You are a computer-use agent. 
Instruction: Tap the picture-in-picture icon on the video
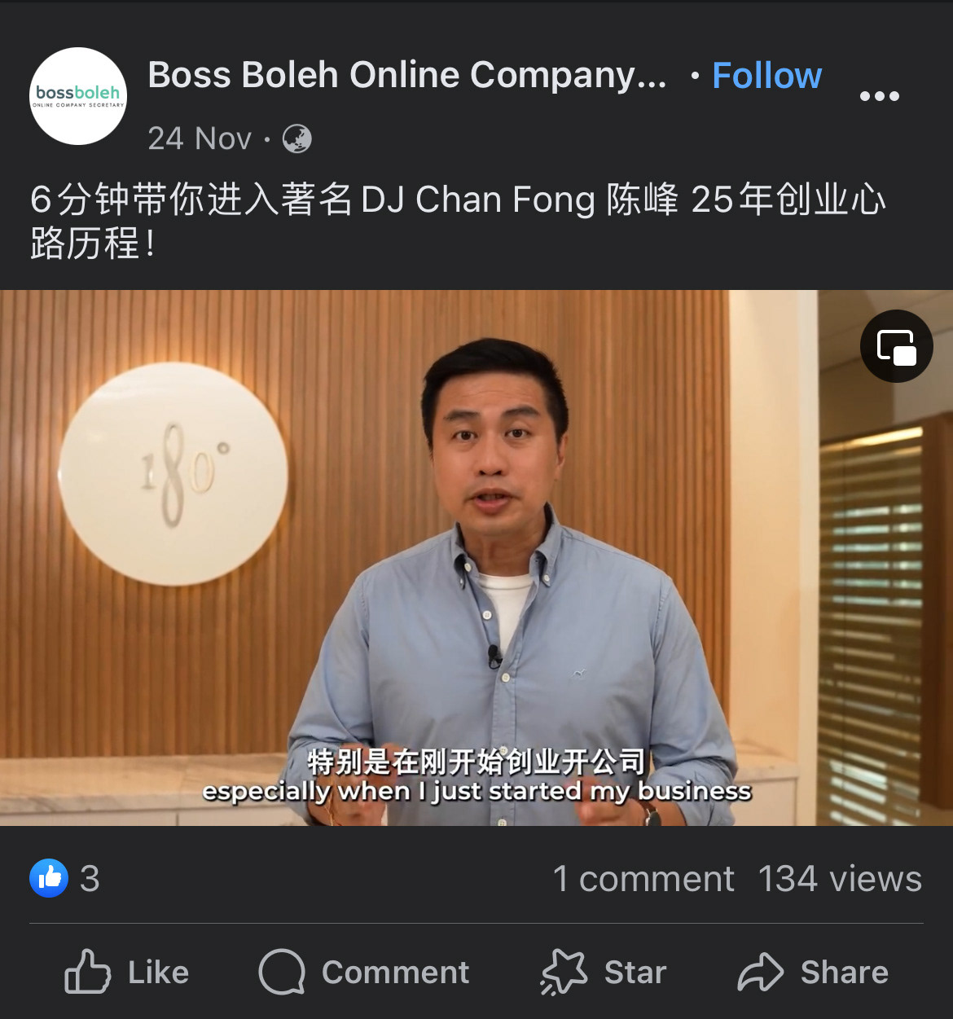pos(897,346)
